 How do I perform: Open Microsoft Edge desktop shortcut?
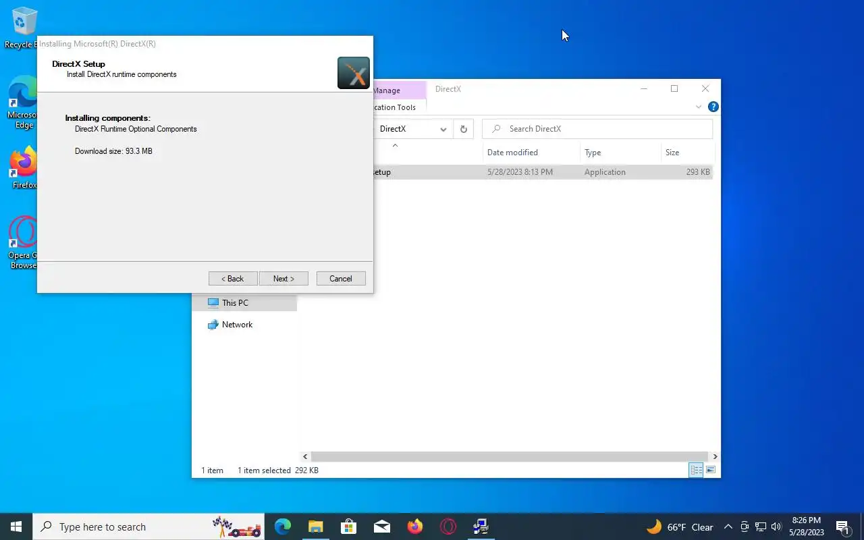click(x=22, y=102)
